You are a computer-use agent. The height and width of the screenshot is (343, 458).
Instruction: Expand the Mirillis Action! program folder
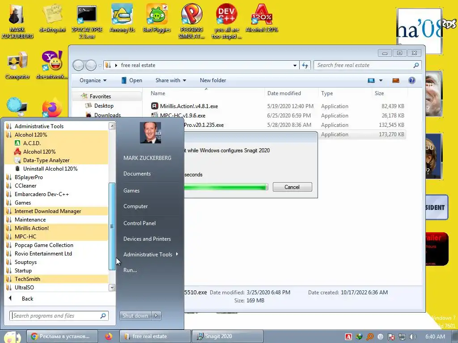pos(56,228)
